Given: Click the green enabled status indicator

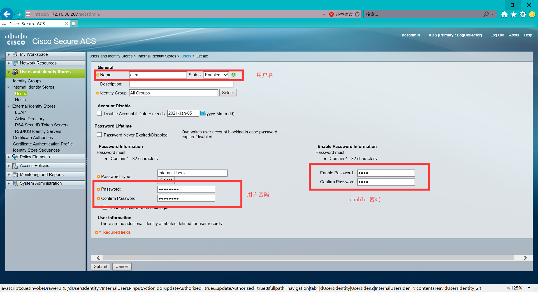Looking at the screenshot, I should click(234, 75).
